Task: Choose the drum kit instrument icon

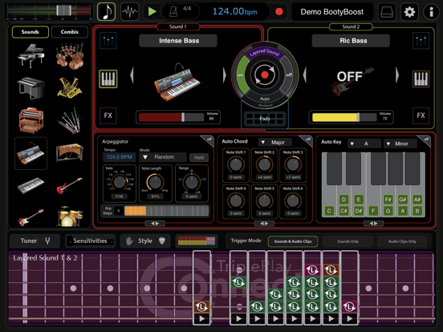Action: [x=70, y=217]
